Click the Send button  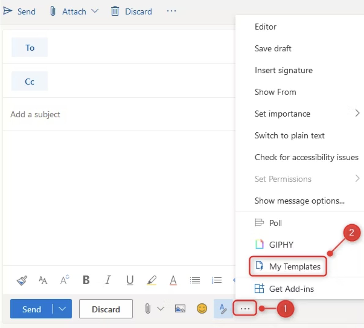pyautogui.click(x=32, y=309)
